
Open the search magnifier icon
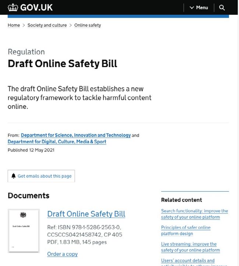(222, 8)
